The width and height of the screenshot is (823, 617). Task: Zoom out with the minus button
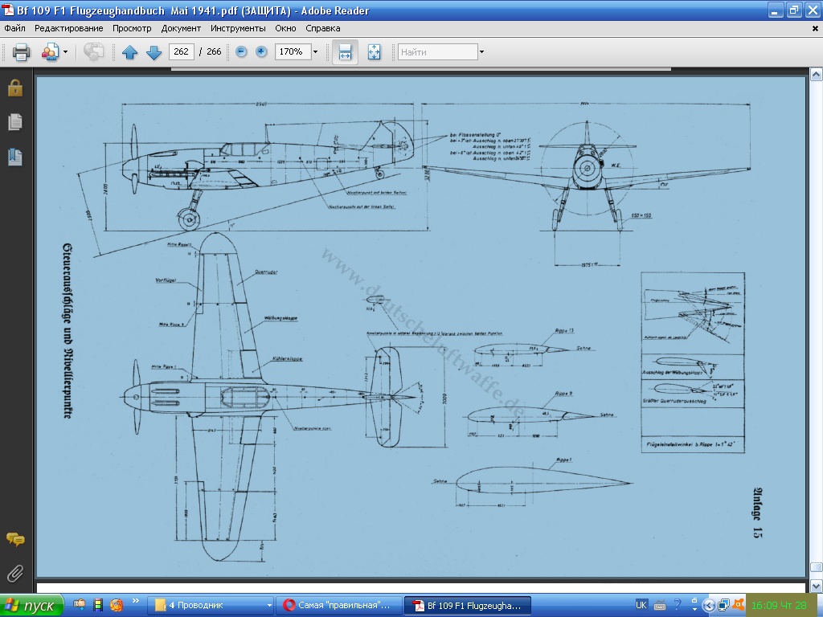pos(241,51)
